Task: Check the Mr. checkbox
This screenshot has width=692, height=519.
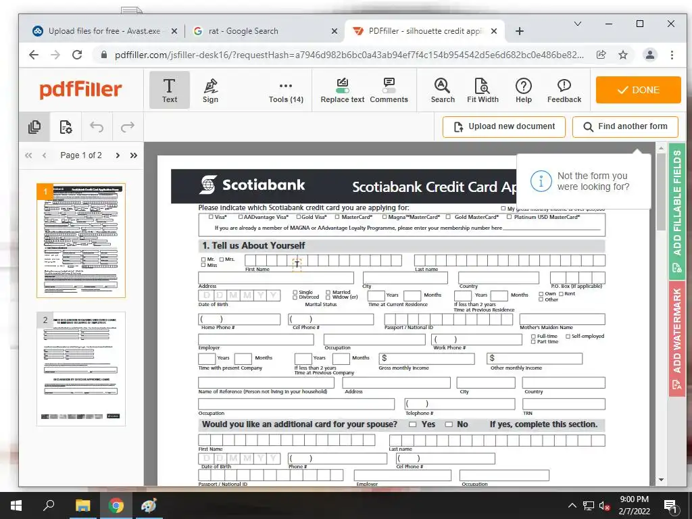Action: [x=203, y=259]
